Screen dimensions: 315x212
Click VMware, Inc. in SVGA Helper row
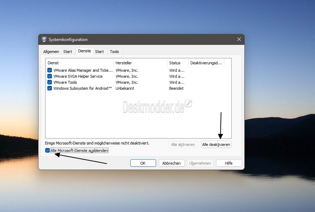(x=127, y=76)
